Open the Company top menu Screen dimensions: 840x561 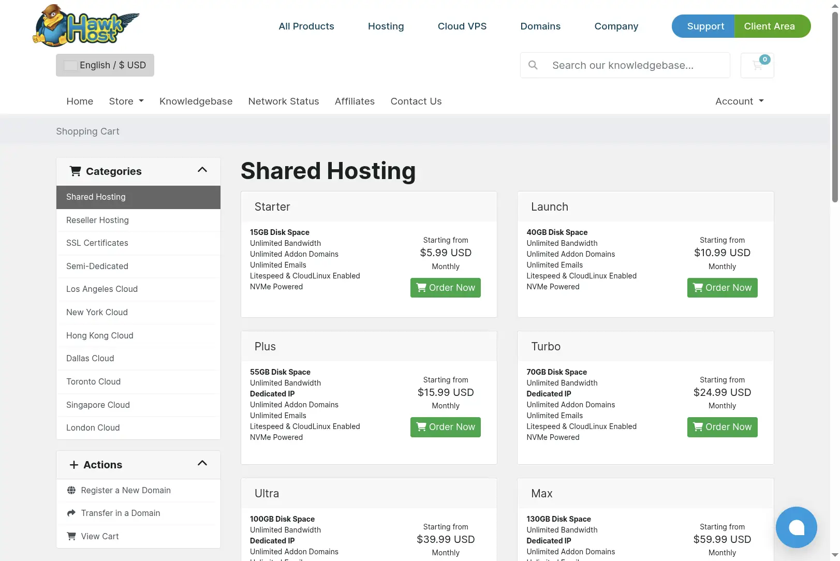[616, 26]
